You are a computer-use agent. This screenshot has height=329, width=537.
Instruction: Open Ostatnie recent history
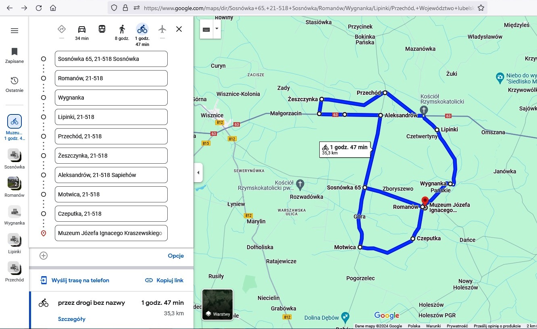(15, 84)
